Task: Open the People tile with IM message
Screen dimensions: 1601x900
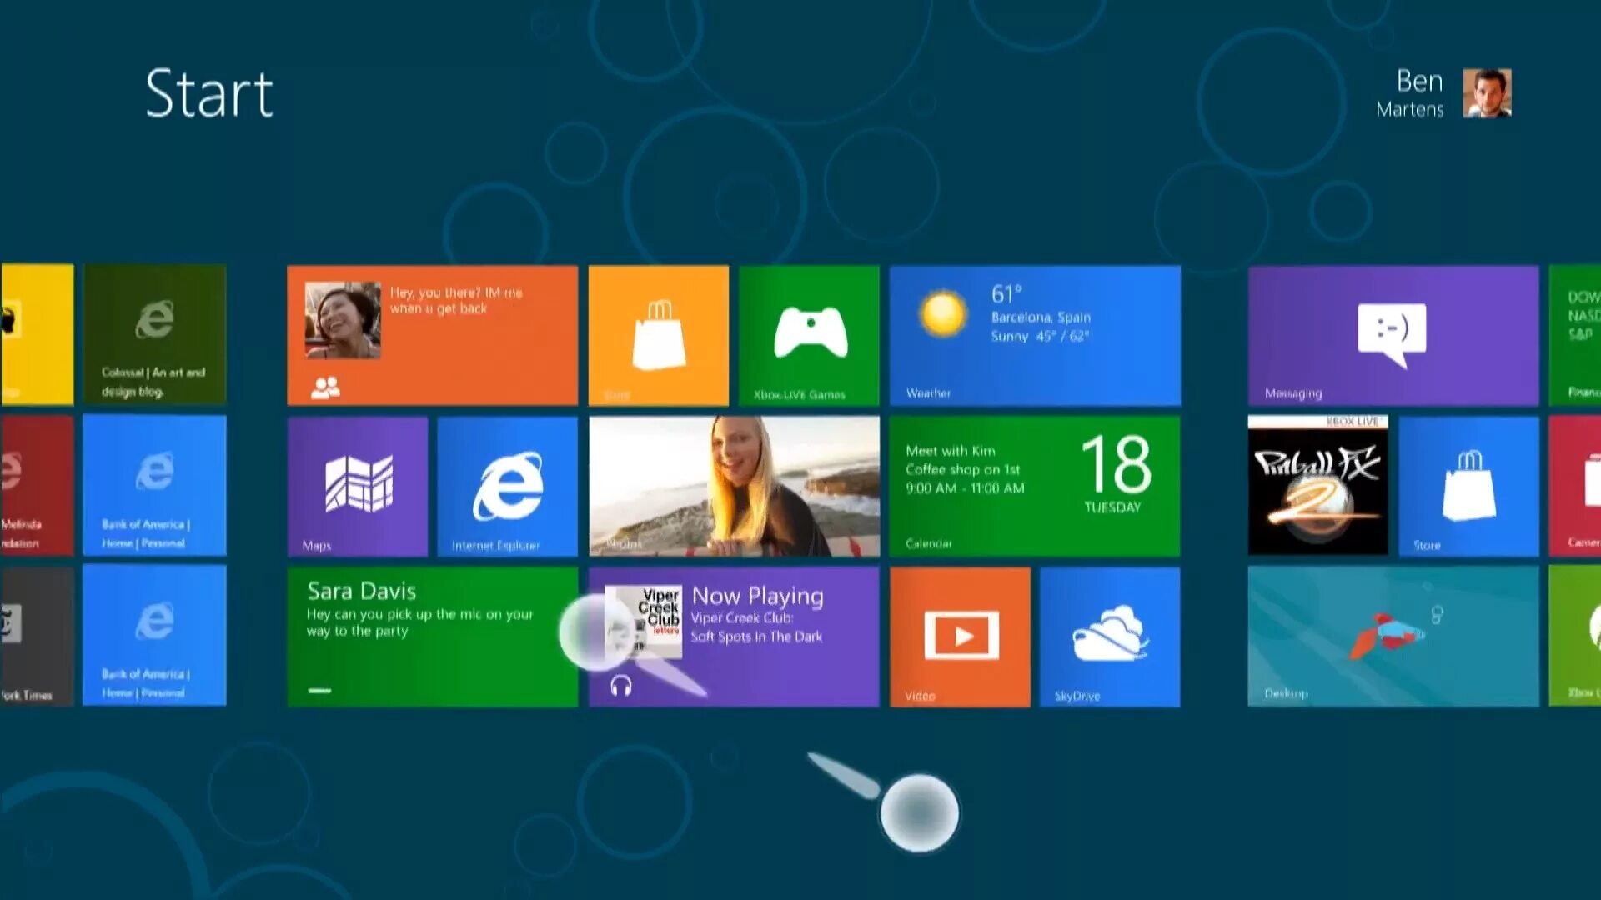Action: (x=433, y=336)
